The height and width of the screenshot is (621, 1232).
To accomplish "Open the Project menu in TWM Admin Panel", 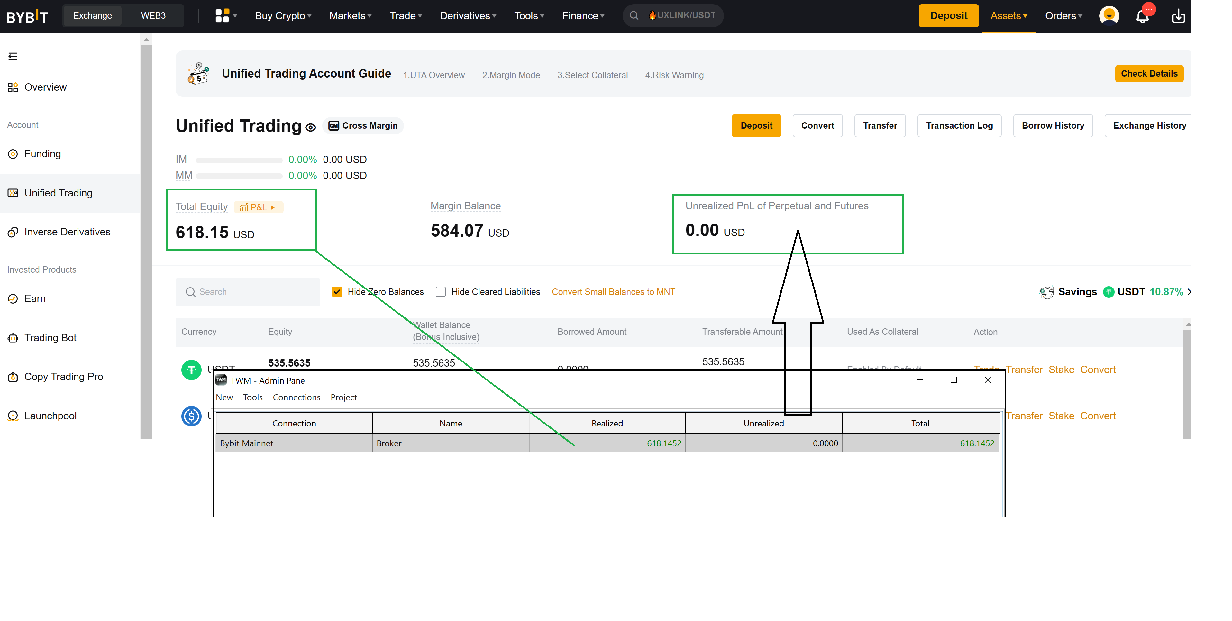I will tap(344, 397).
